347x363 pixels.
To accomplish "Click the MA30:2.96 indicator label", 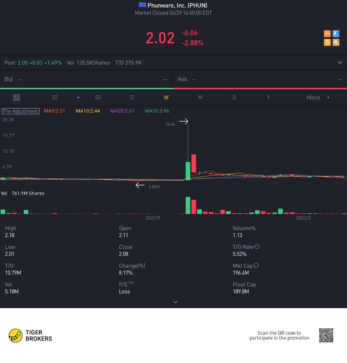I will (x=157, y=111).
